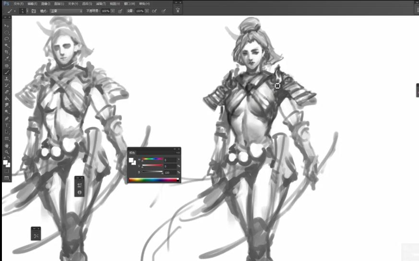Viewport: 419px width, 261px height.
Task: Collapse the Color panel with double arrows
Action: pos(175,149)
